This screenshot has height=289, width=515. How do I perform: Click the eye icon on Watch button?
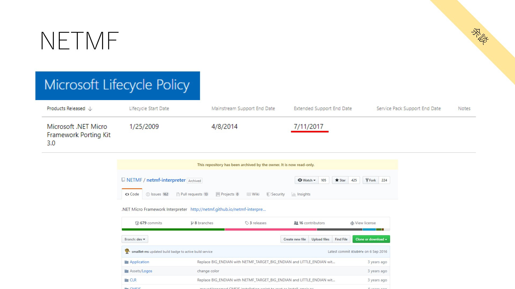300,180
